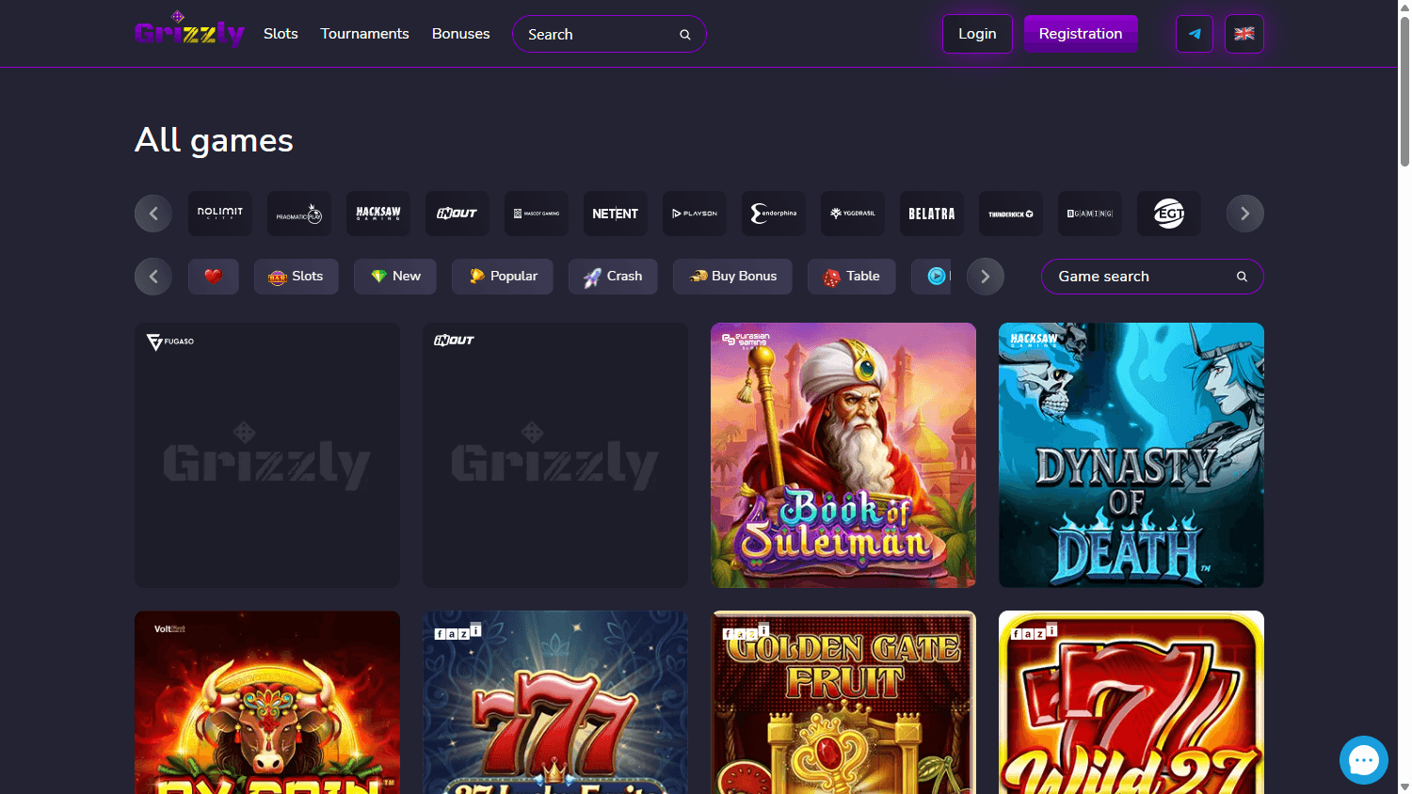This screenshot has width=1412, height=794.
Task: Focus the Game search field
Action: (x=1152, y=277)
